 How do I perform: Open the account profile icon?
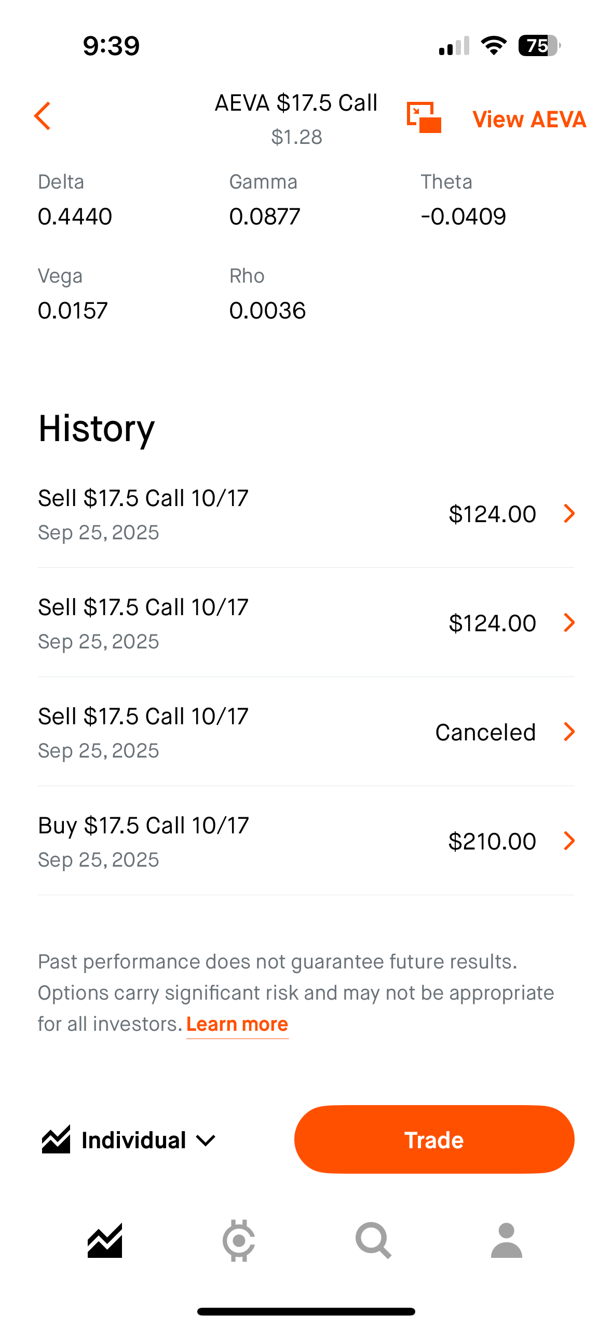[506, 1240]
